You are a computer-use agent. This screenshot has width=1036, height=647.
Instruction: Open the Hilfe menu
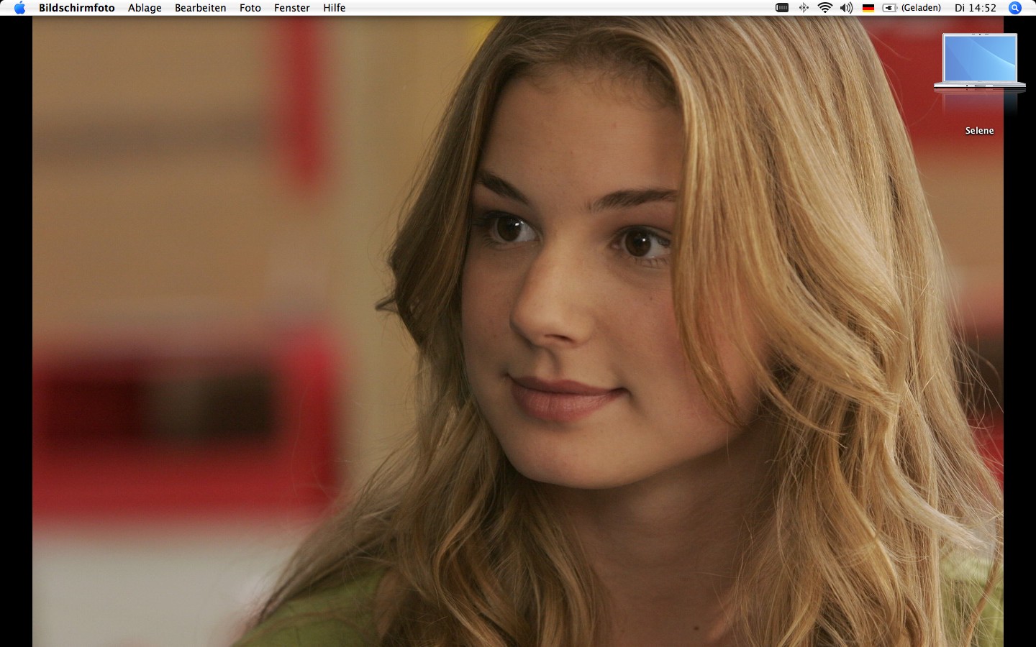[335, 8]
